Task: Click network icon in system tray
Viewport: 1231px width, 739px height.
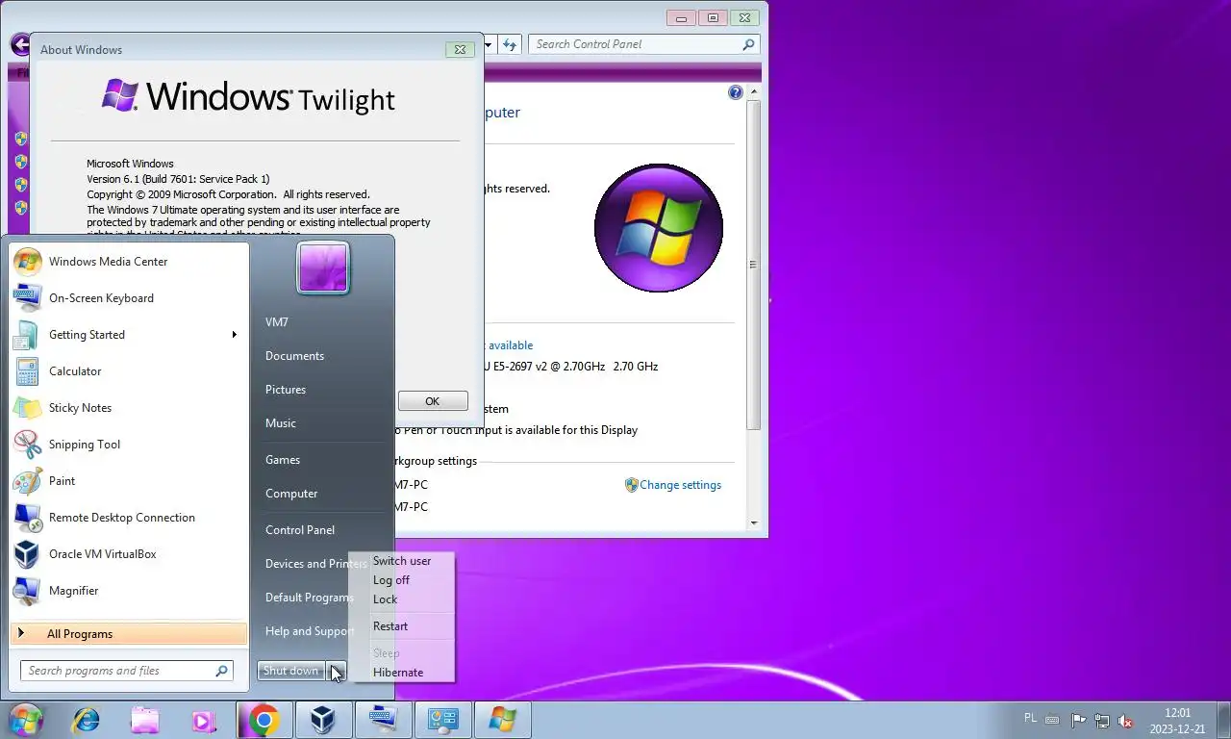Action: point(1102,720)
